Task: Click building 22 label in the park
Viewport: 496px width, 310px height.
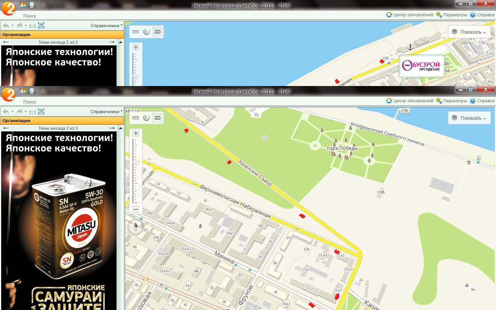Action: (264, 138)
